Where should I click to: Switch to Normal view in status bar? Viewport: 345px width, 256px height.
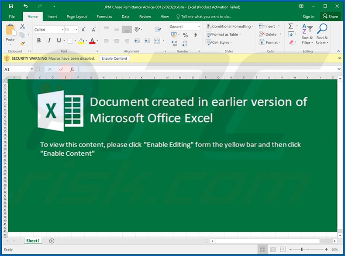(262, 249)
